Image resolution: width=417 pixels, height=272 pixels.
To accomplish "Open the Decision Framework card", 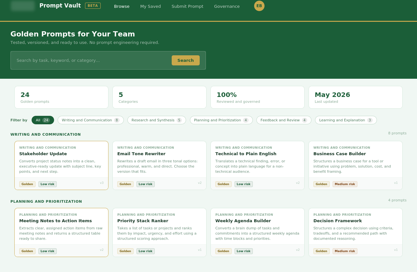I will (x=355, y=232).
